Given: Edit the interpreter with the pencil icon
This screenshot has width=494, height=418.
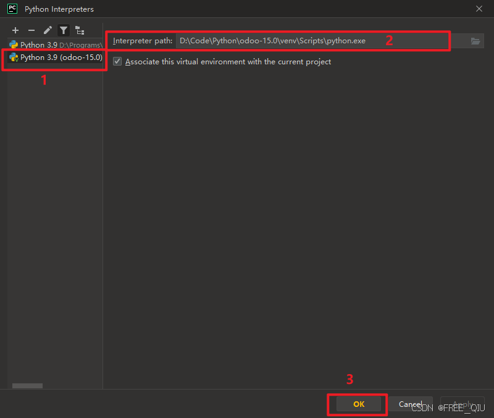Looking at the screenshot, I should [48, 30].
